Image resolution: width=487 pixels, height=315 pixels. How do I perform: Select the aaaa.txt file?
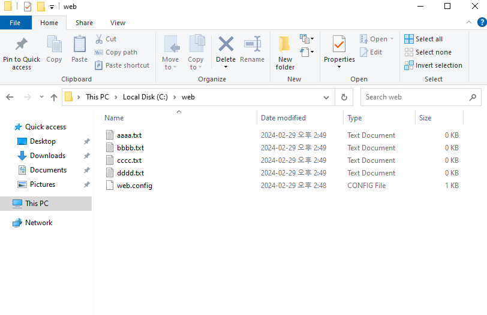click(x=129, y=135)
